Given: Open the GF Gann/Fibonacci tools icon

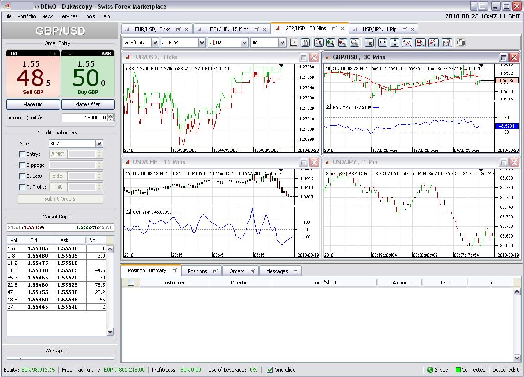Looking at the screenshot, I should 433,43.
